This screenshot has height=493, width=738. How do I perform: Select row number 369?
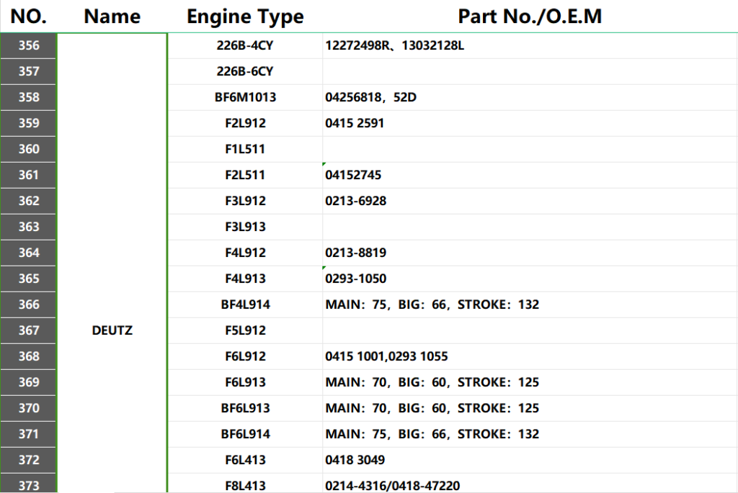[29, 382]
